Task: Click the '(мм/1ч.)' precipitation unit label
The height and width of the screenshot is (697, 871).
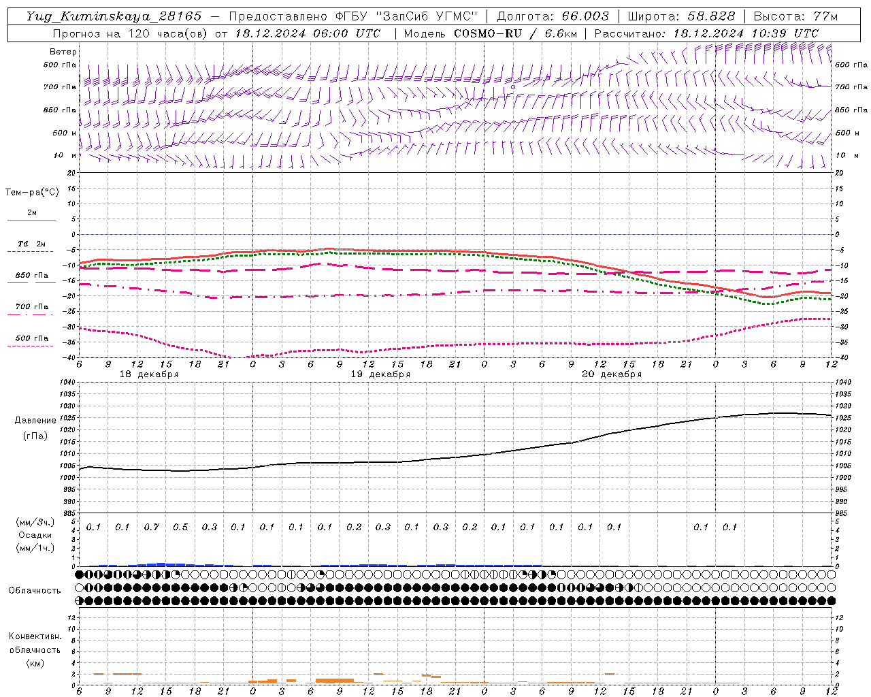Action: 35,548
